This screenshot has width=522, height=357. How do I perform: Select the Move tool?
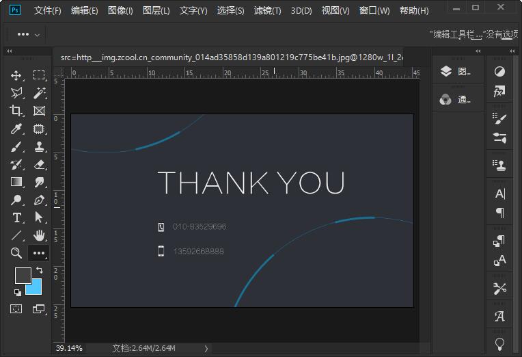click(x=16, y=75)
